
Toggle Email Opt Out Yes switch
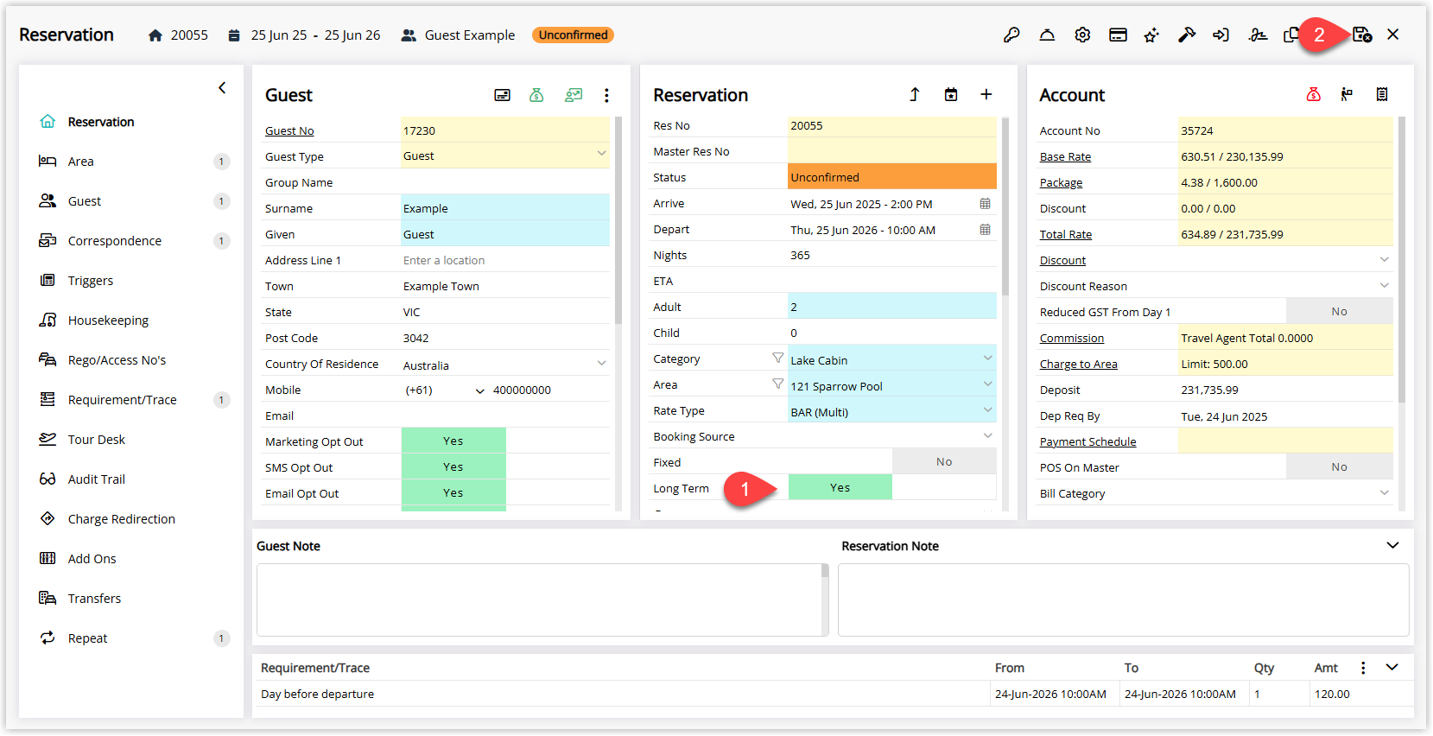pos(453,492)
